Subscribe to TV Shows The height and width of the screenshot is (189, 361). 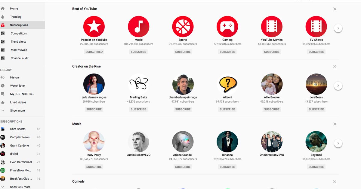pyautogui.click(x=316, y=52)
